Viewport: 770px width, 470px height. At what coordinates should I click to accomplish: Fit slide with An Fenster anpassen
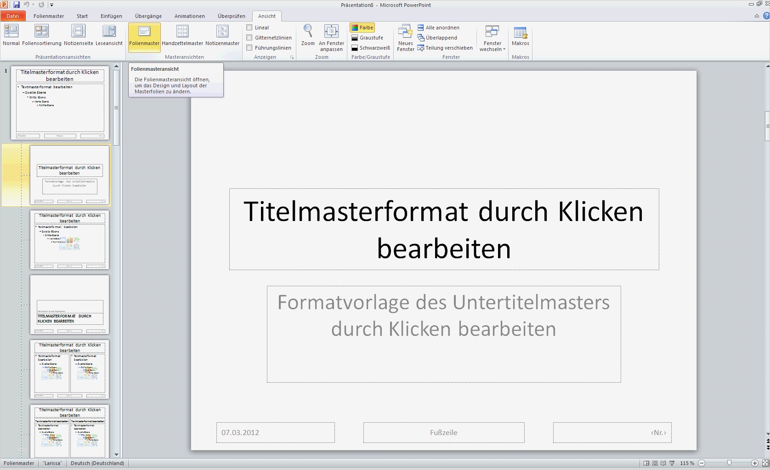point(331,38)
